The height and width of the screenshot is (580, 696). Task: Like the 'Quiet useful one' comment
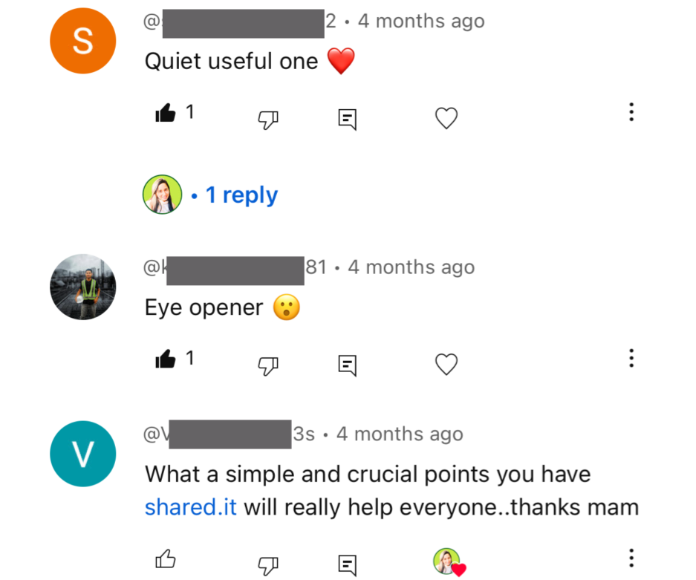[166, 114]
